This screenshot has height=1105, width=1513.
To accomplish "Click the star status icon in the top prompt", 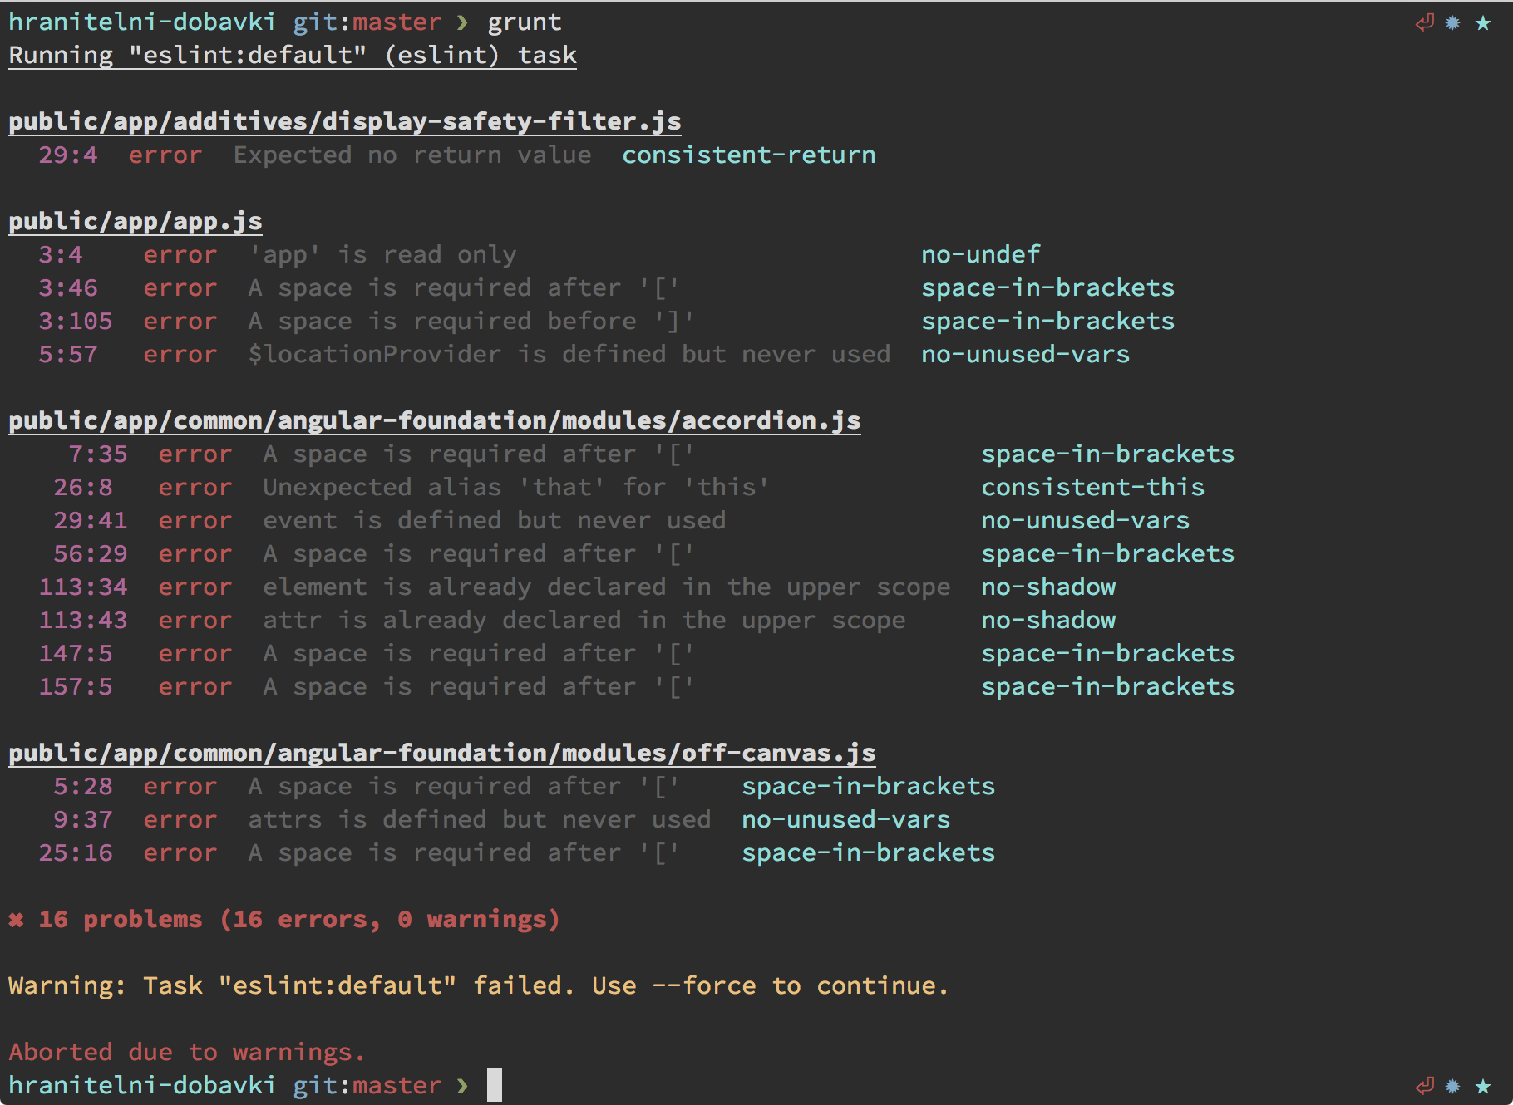I will [x=1483, y=22].
